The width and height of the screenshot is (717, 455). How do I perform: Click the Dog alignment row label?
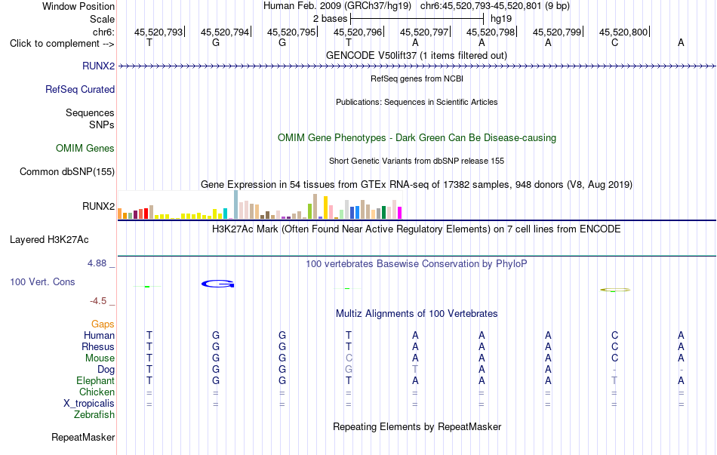click(x=106, y=370)
